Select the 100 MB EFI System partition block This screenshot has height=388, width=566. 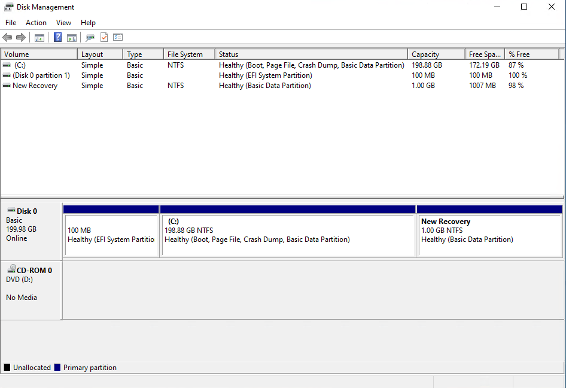tap(111, 235)
